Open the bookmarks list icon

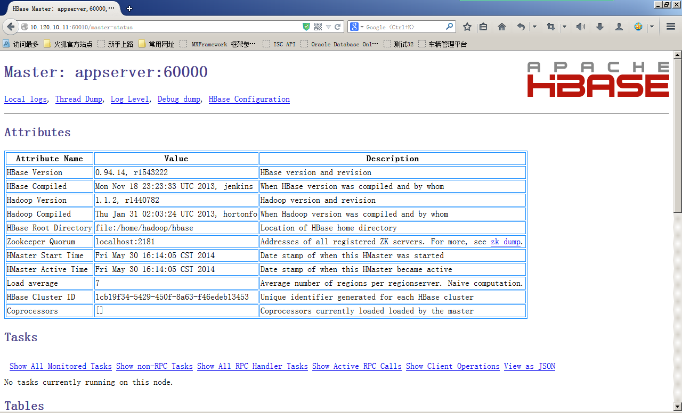(x=483, y=27)
